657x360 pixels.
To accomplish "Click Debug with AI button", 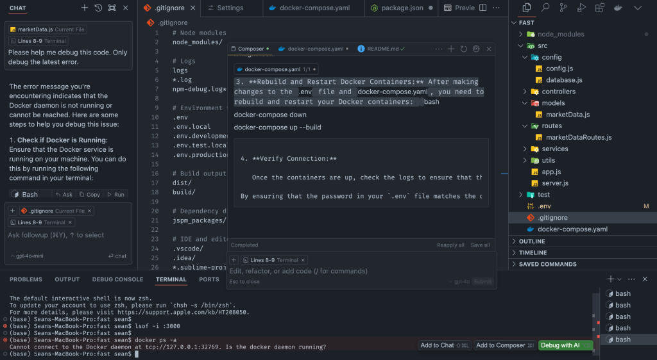I will (x=565, y=345).
